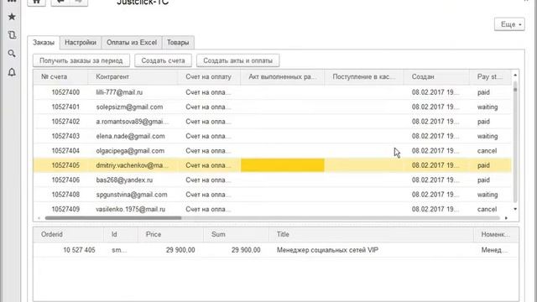Click contractor dmitriy.vachenkov email cell
Viewport: 537px width, 302px height.
133,165
